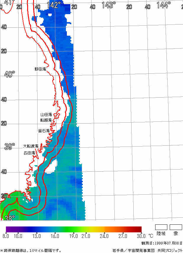183x253 pixels.
Task: Click the white land legend box above 陸域
Action: coord(161,227)
